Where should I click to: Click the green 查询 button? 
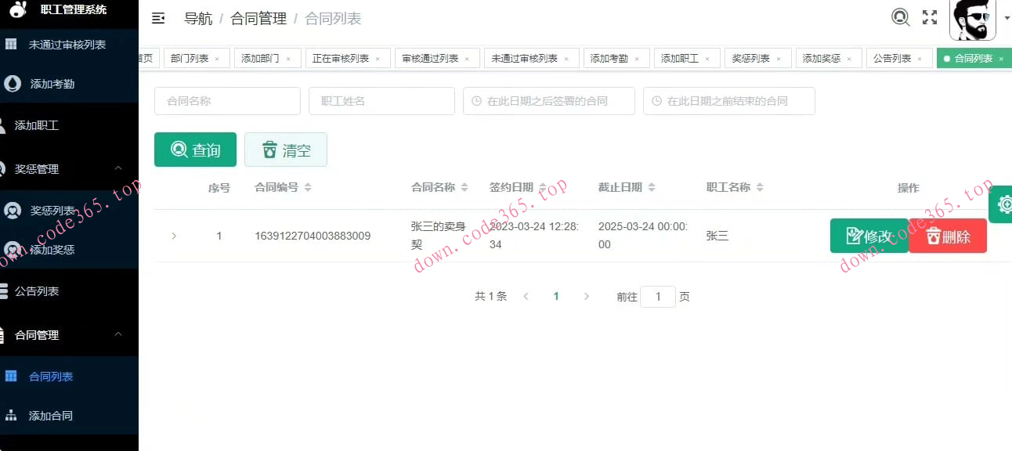click(x=195, y=149)
